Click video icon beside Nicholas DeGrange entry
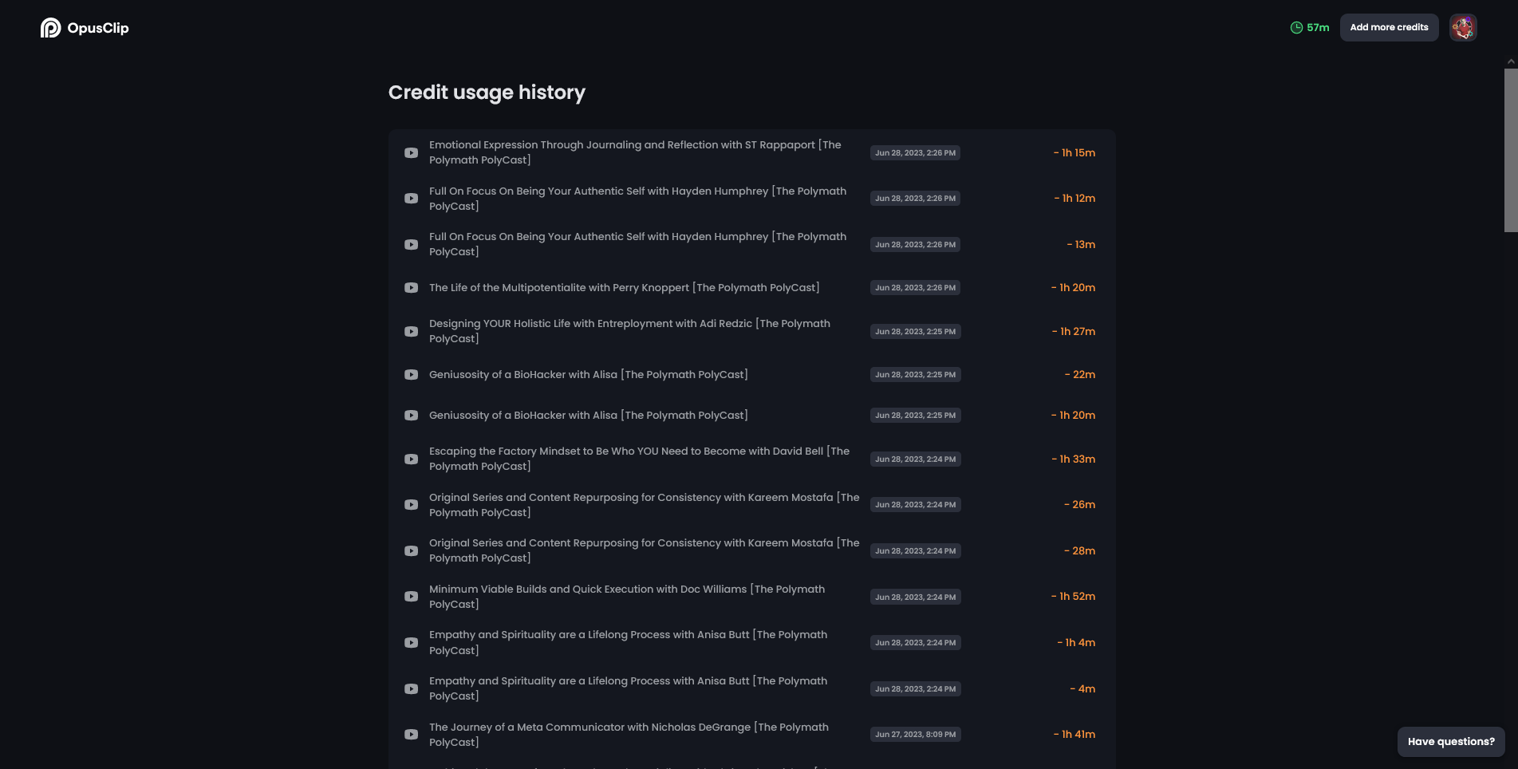The image size is (1518, 769). tap(411, 735)
